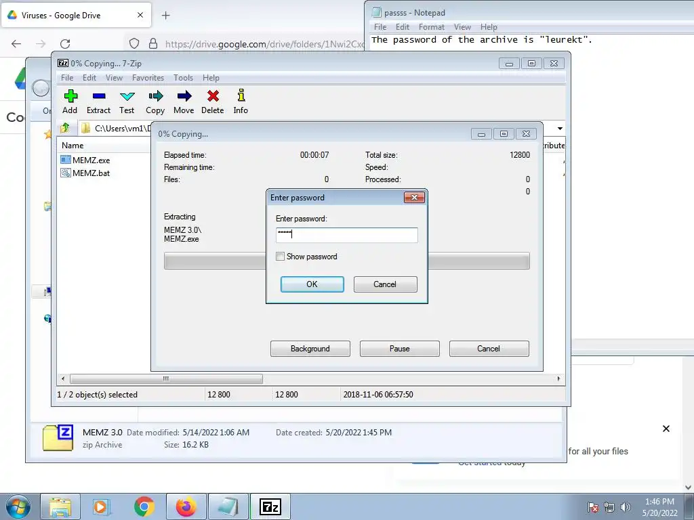Click the padlock icon in the address bar
Screen dimensions: 694x520
click(x=153, y=43)
